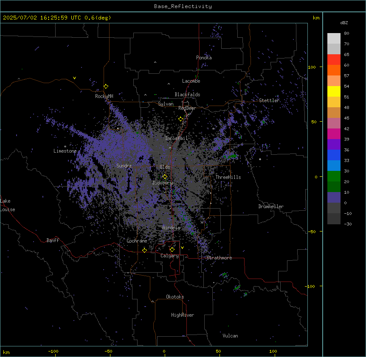This screenshot has width=366, height=357.
Task: Click the Vulcan label
Action: (x=230, y=336)
